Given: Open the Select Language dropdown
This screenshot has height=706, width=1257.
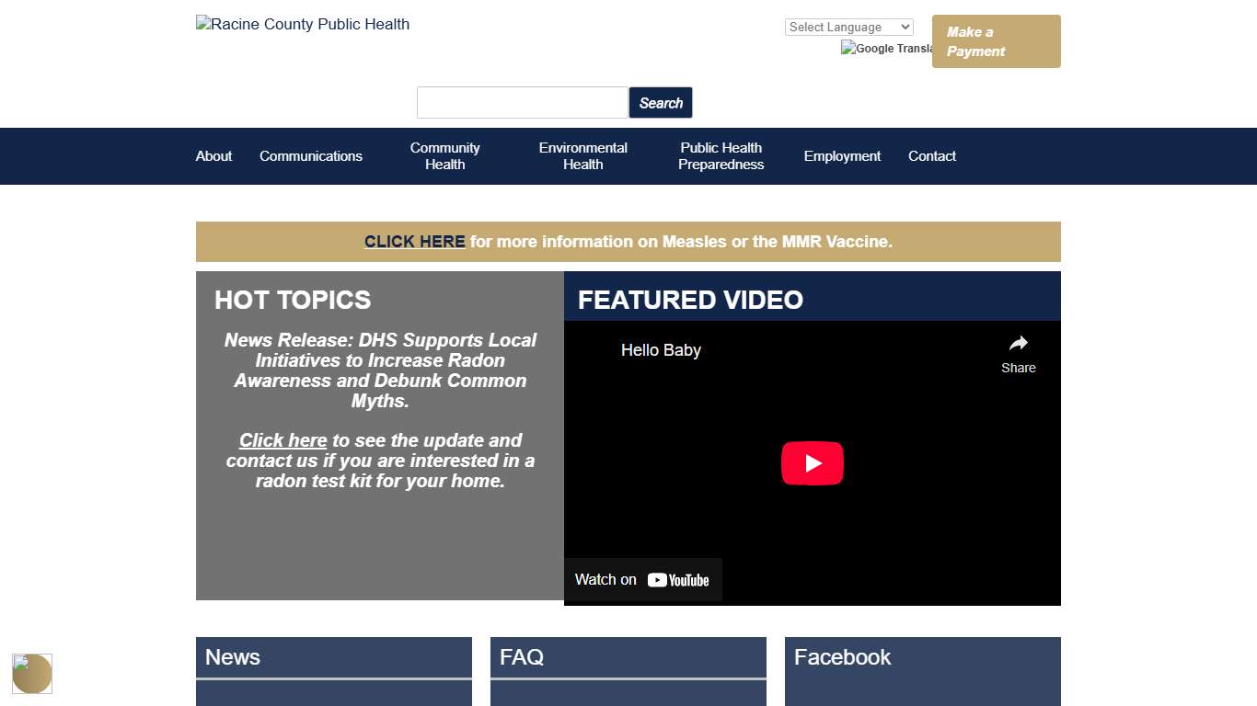Looking at the screenshot, I should pos(848,27).
